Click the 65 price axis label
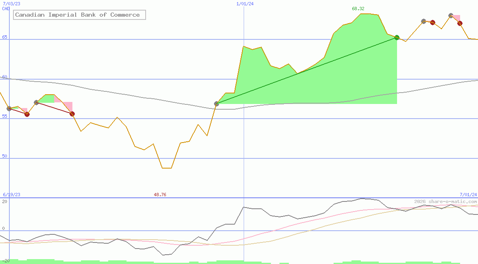The image size is (478, 264). [4, 37]
